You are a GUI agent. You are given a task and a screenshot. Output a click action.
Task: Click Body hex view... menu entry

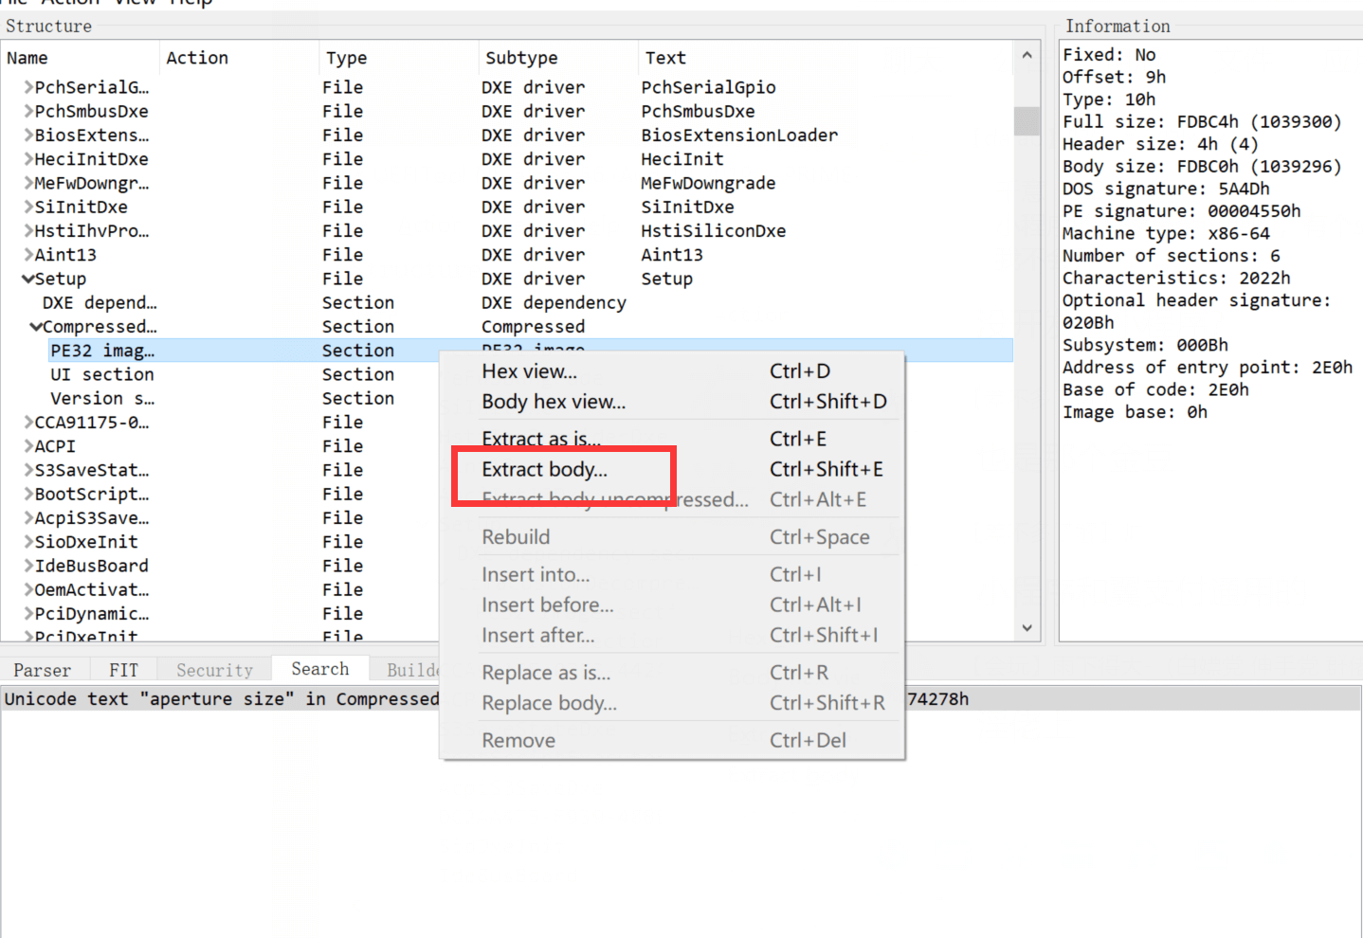click(x=554, y=402)
